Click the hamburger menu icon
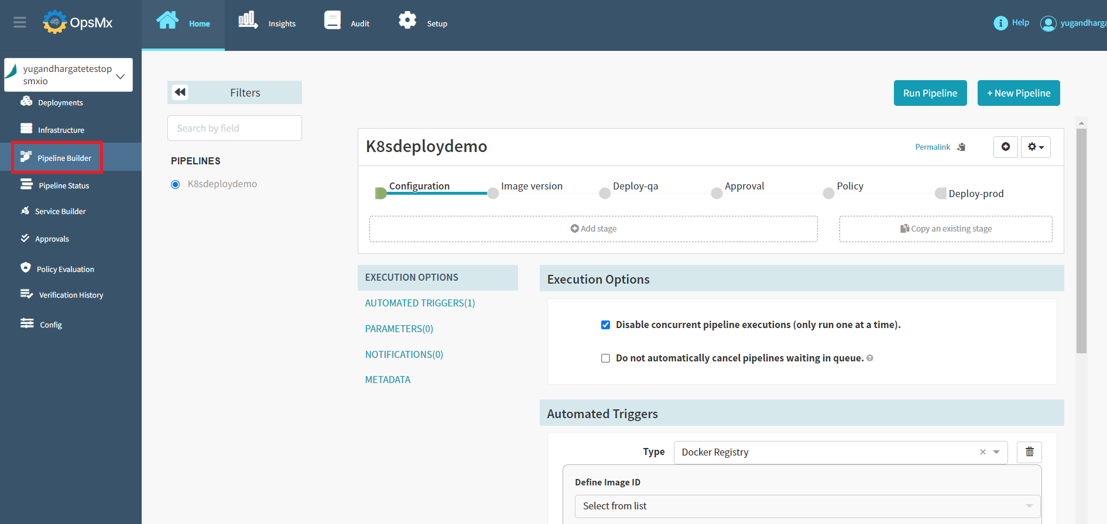Screen dimensions: 1107x524 [x=20, y=22]
